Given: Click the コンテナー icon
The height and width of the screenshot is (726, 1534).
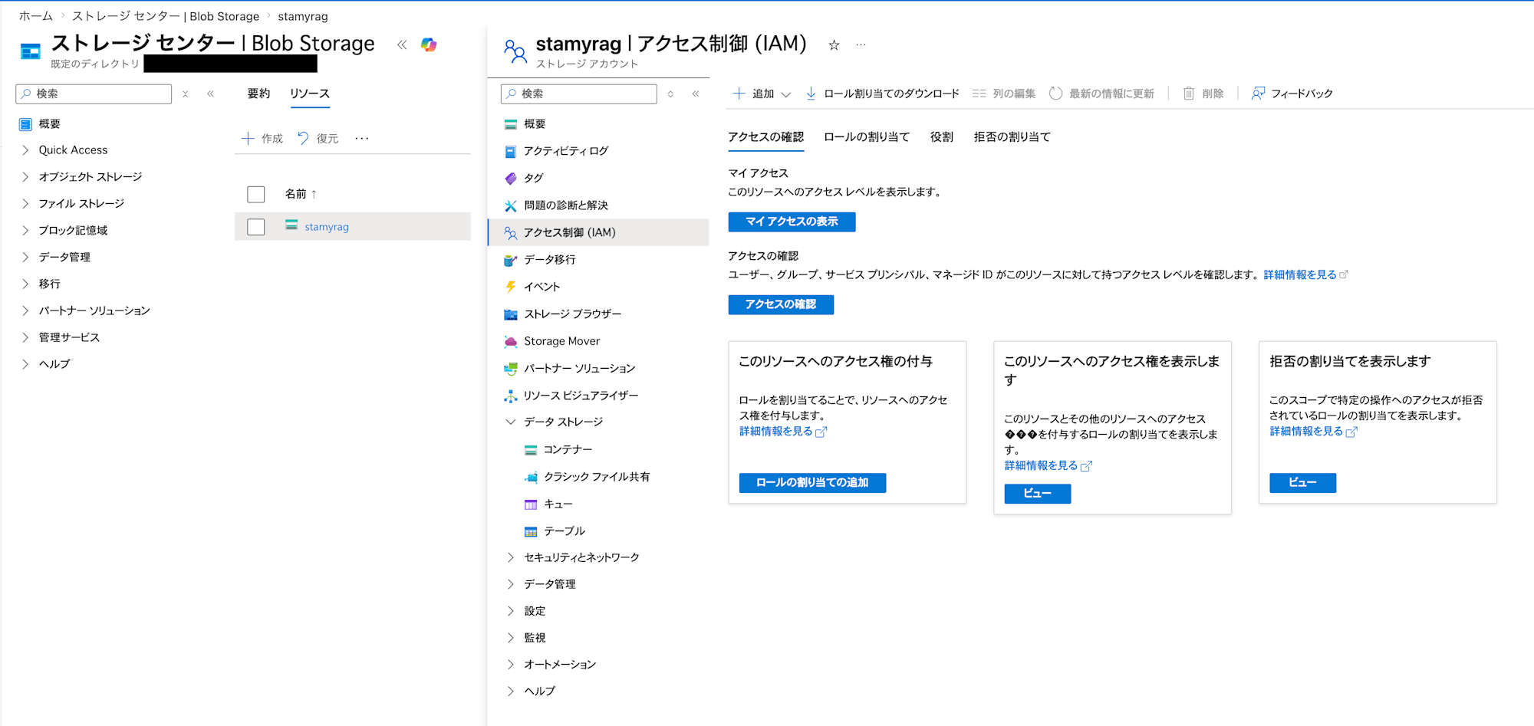Looking at the screenshot, I should click(x=530, y=450).
